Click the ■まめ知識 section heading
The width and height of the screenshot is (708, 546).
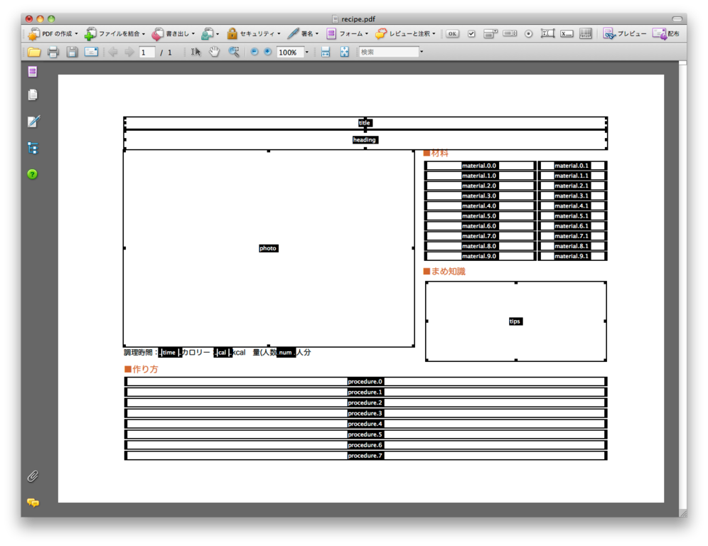[444, 272]
